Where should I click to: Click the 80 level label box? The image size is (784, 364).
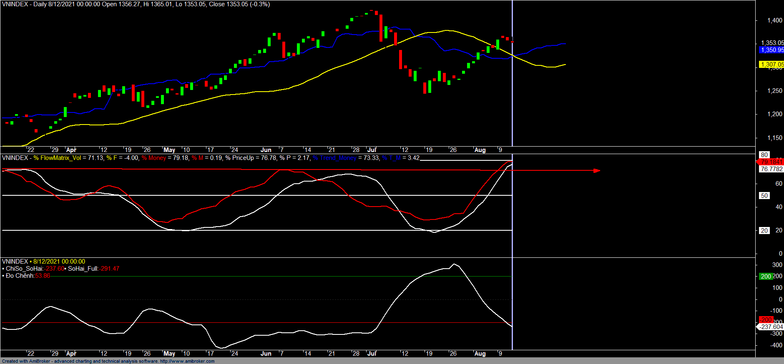click(x=764, y=155)
